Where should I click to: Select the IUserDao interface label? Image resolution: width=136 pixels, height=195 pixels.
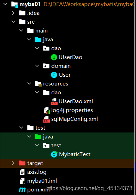[x=71, y=57]
